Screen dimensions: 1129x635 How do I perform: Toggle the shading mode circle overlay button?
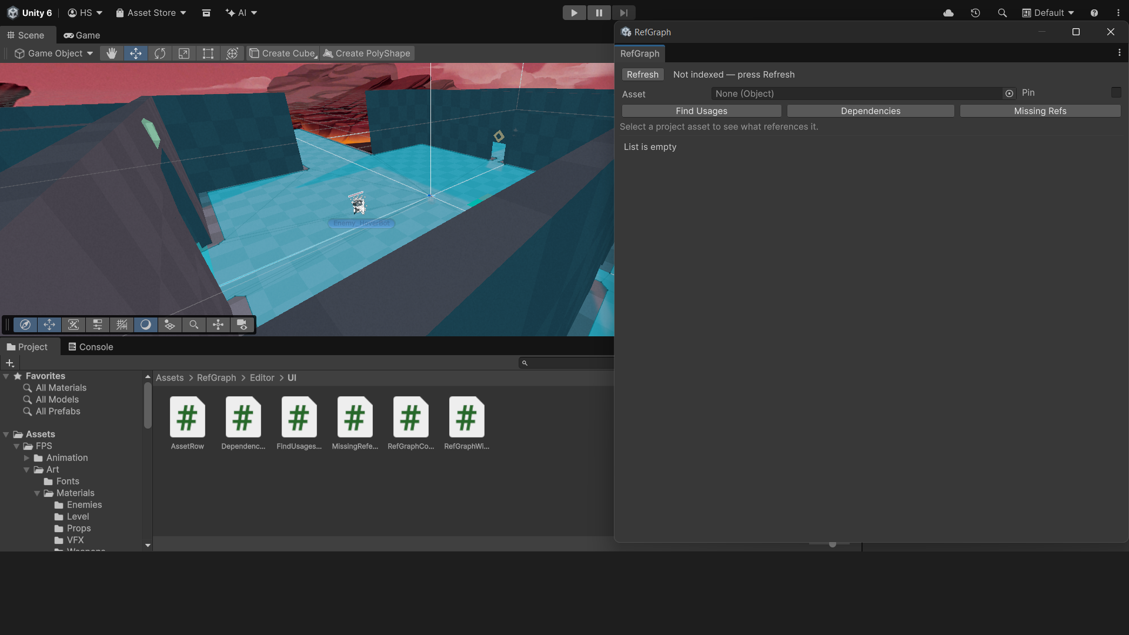tap(146, 325)
